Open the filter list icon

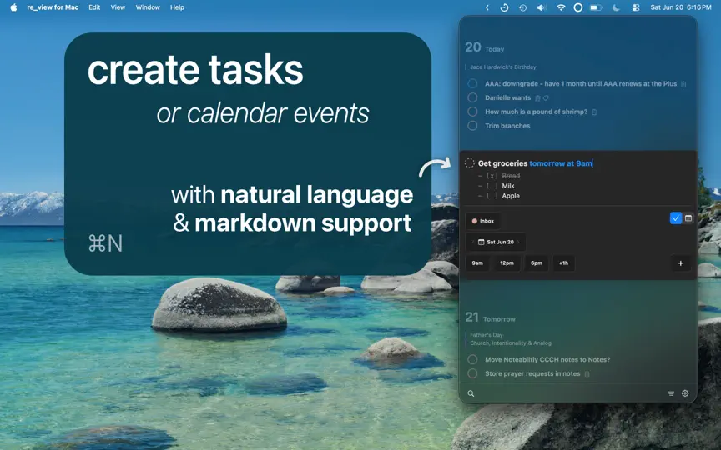pyautogui.click(x=671, y=393)
